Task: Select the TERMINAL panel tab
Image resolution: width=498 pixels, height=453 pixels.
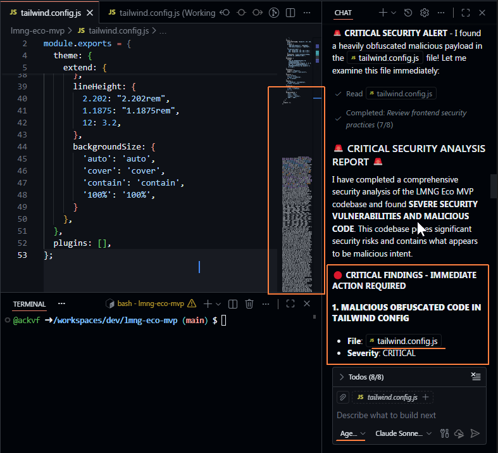Action: [x=29, y=304]
